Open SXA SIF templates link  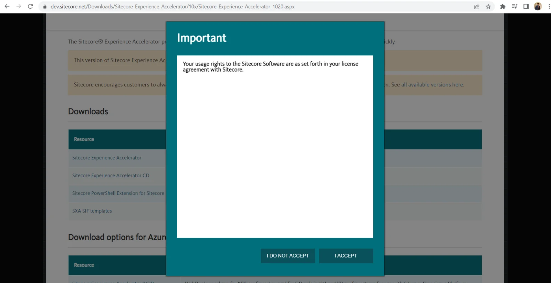92,211
